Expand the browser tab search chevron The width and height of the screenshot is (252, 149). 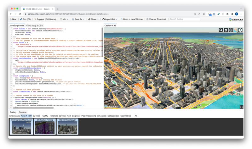[x=241, y=9]
